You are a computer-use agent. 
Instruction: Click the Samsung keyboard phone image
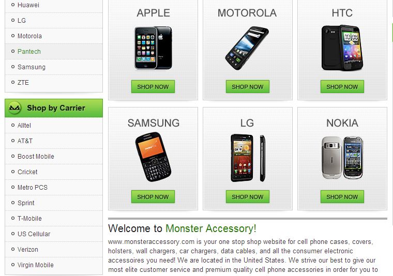pos(153,157)
